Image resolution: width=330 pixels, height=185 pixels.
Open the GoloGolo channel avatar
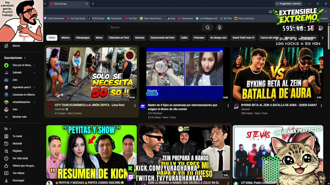(x=49, y=106)
